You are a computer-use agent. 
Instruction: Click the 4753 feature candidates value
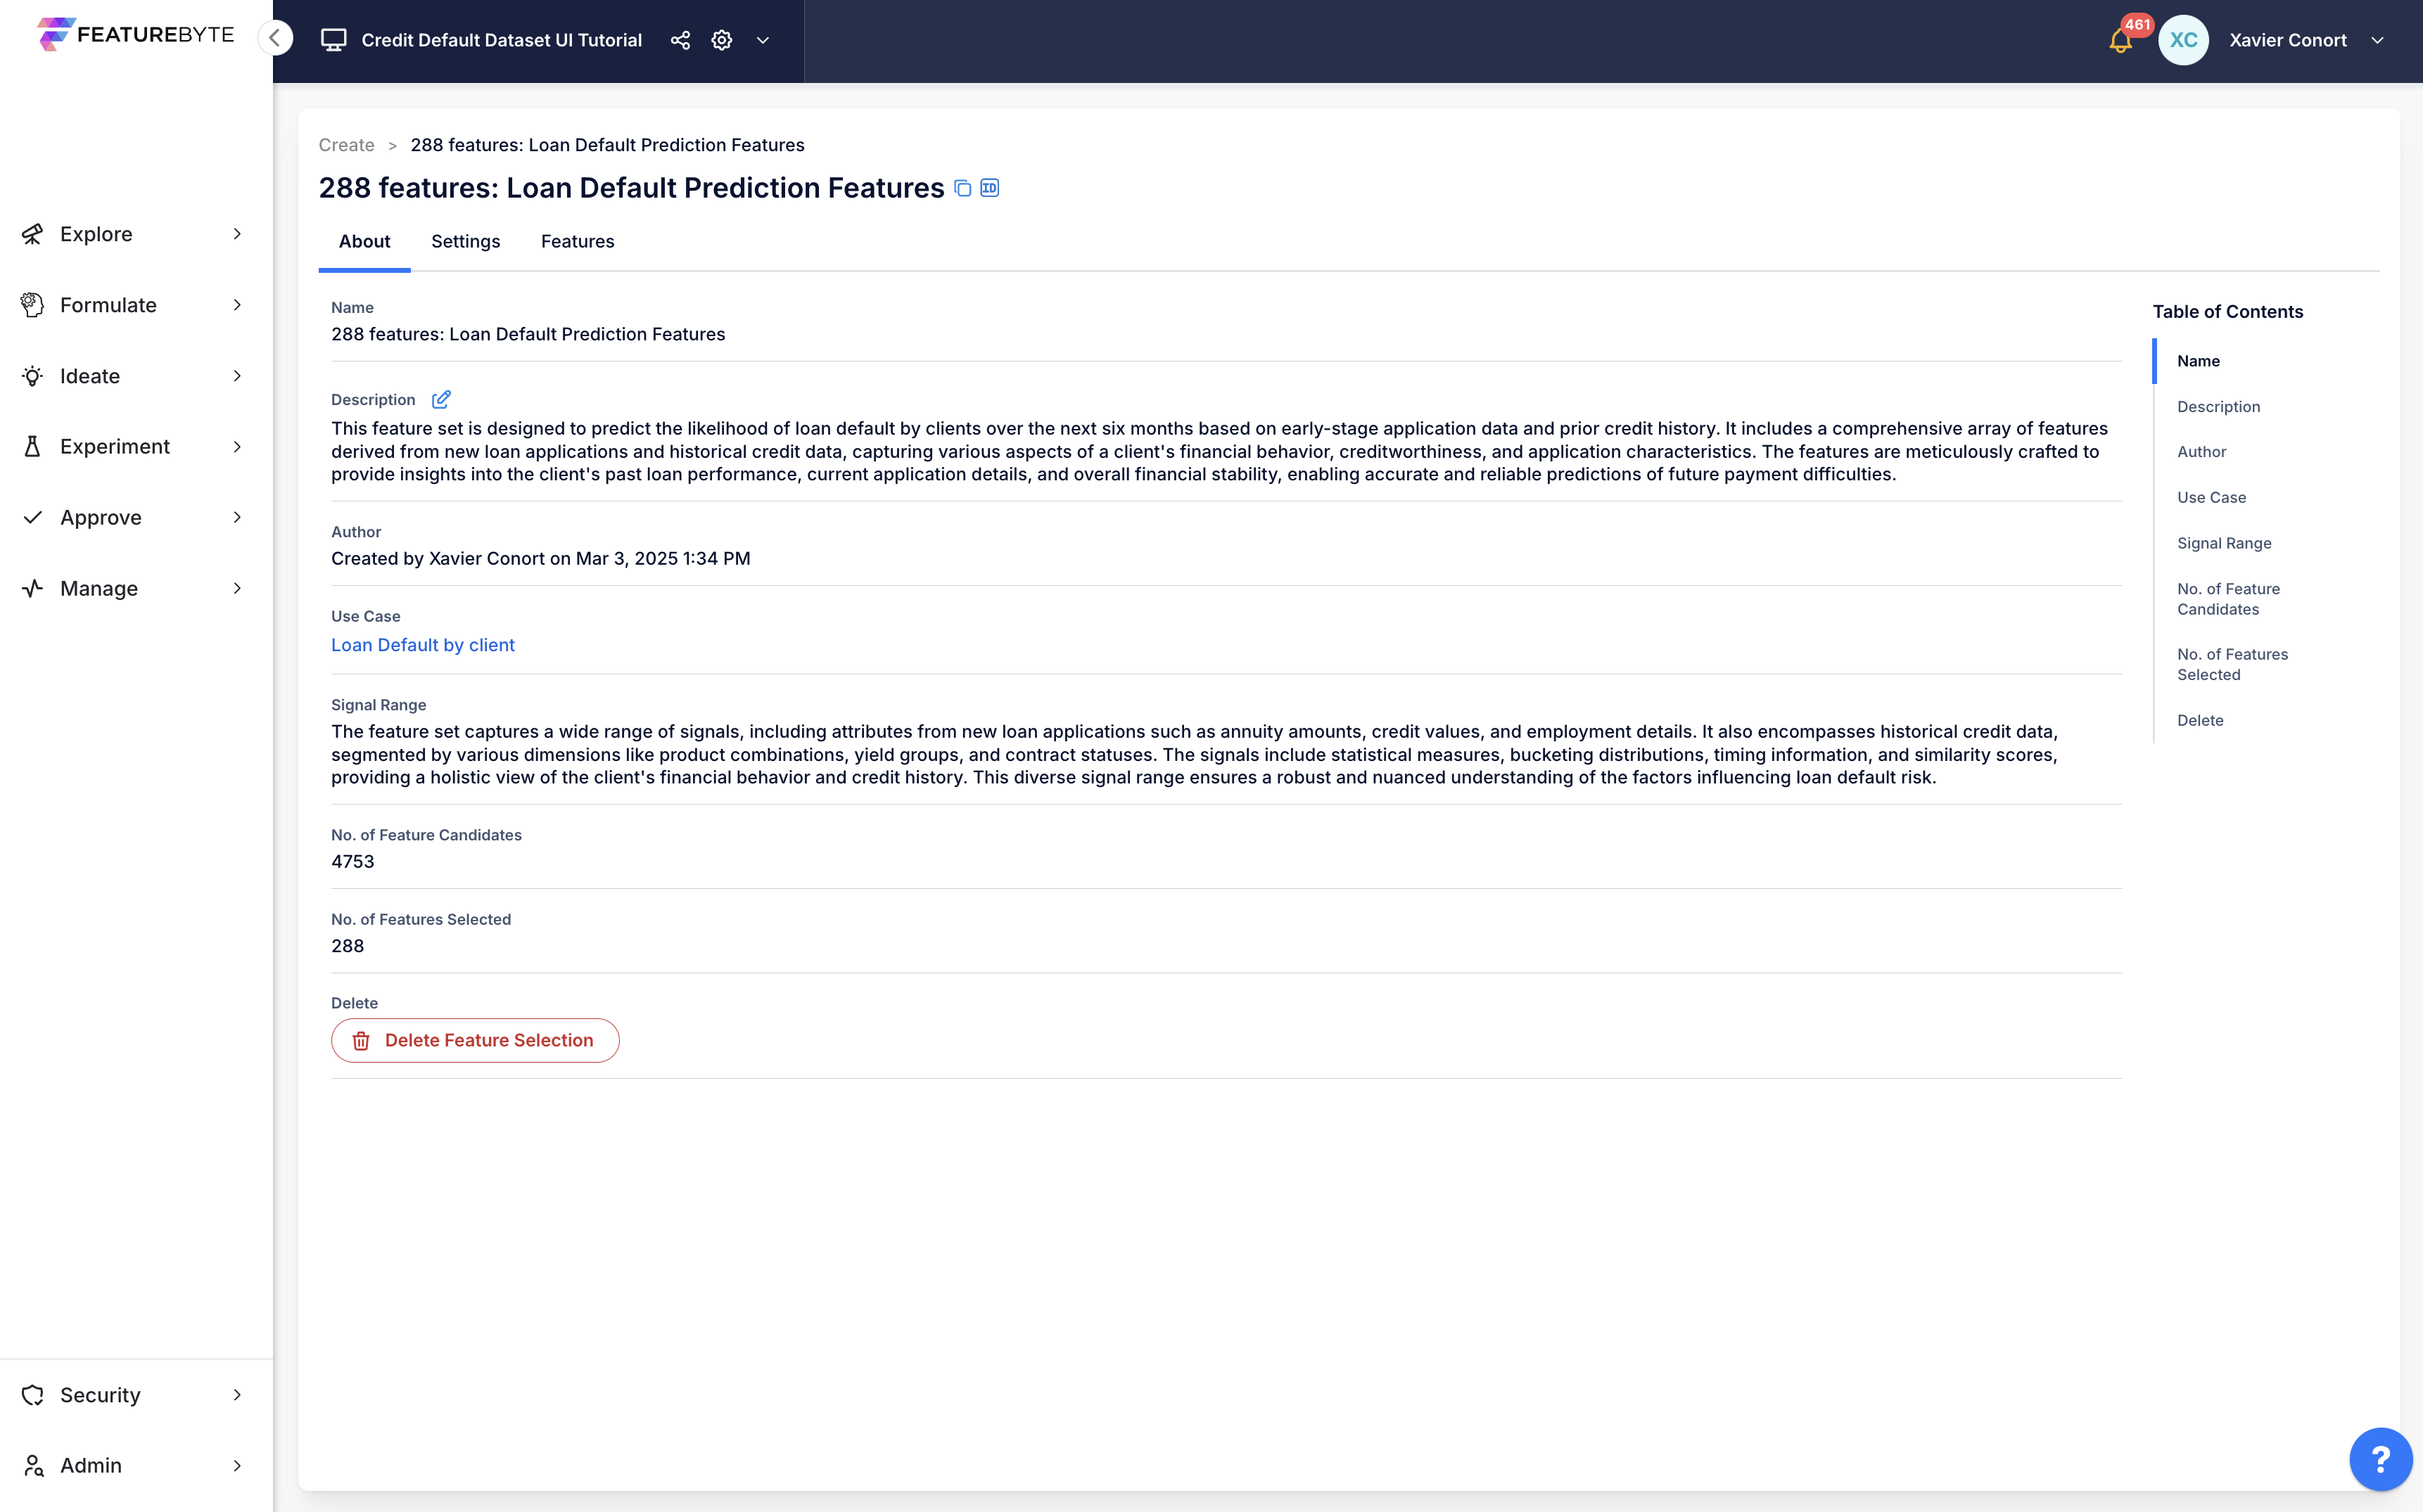[352, 861]
